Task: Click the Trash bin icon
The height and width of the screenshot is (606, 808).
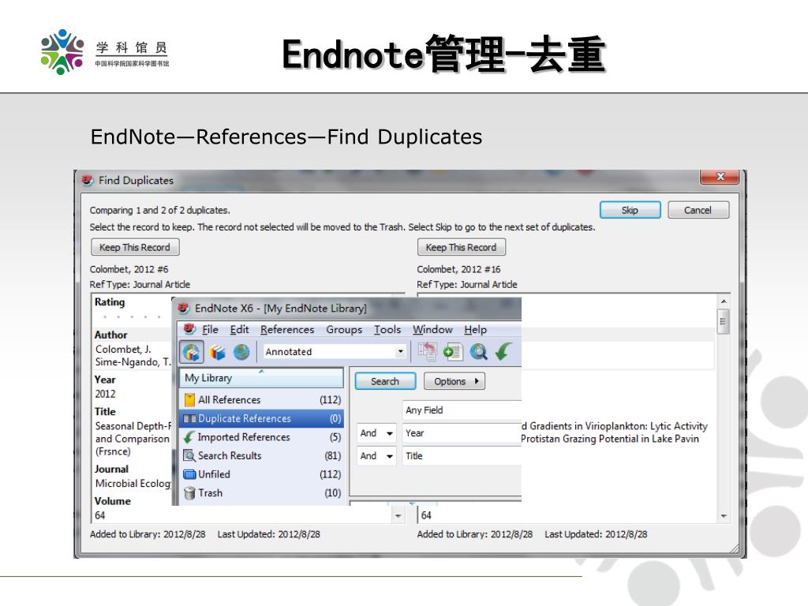Action: click(189, 493)
